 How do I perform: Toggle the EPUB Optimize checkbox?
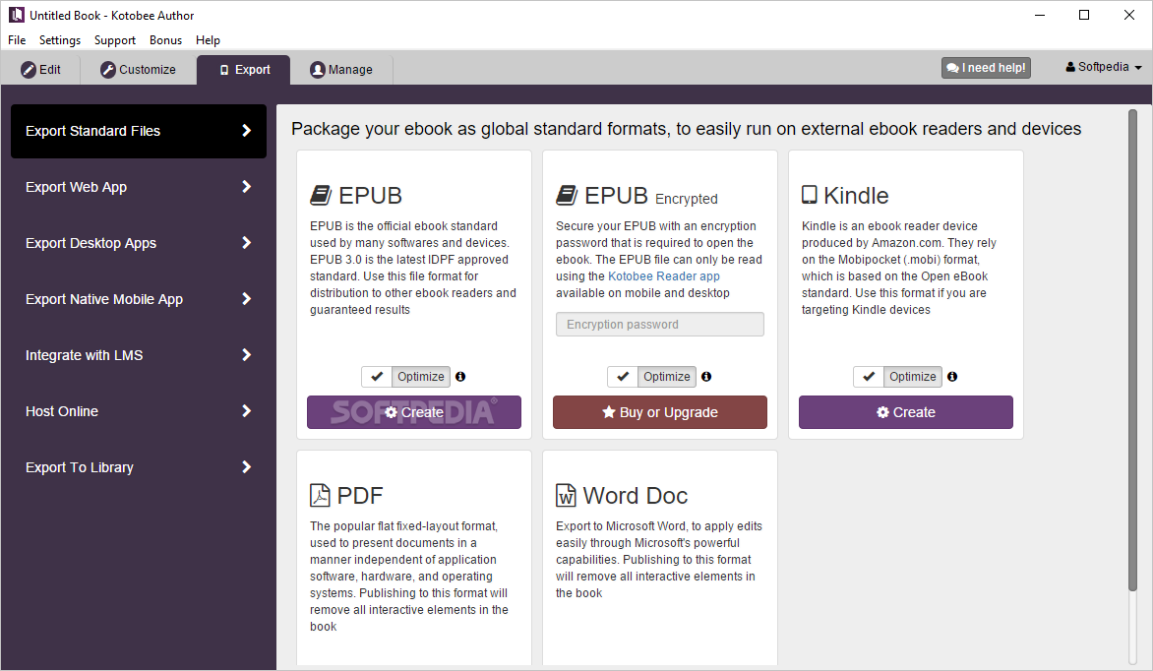pos(377,377)
